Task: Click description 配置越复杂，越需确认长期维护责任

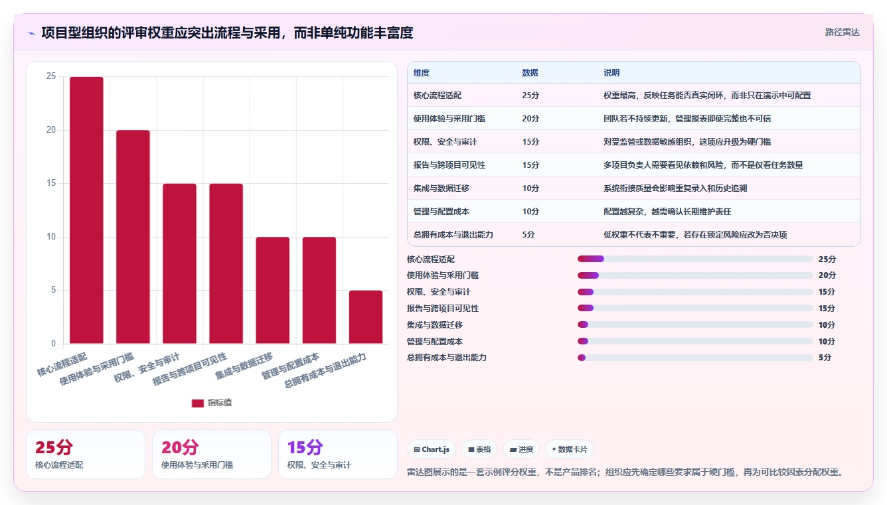Action: point(667,212)
